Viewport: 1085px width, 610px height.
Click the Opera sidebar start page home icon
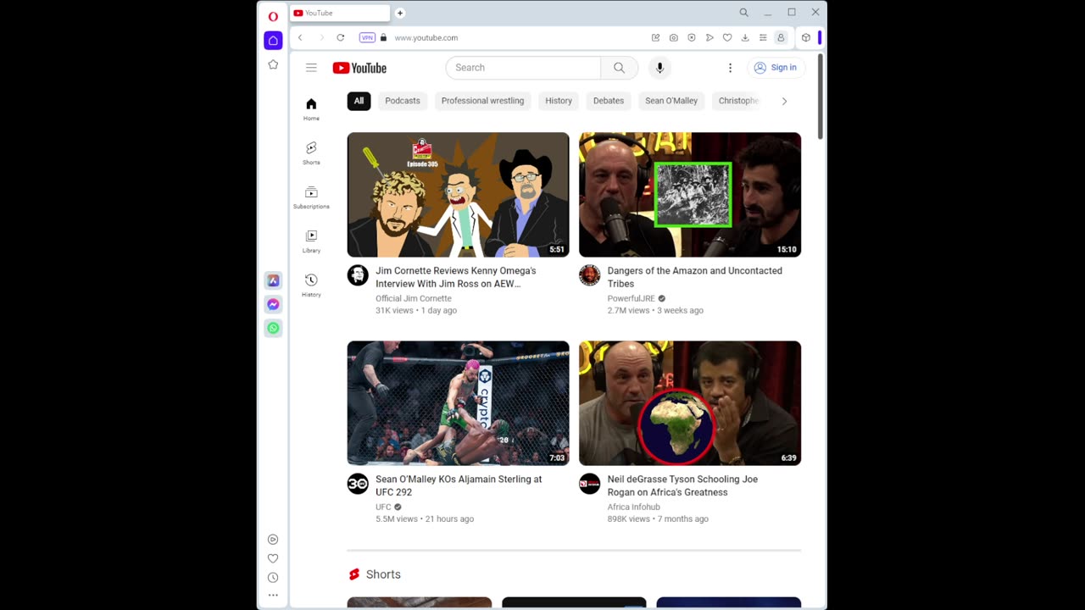(273, 40)
